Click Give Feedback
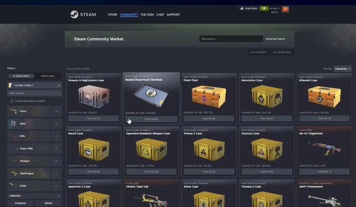 (x=258, y=52)
